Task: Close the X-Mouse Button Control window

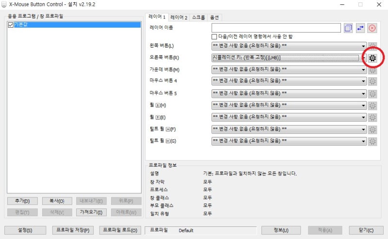Action: pos(379,4)
